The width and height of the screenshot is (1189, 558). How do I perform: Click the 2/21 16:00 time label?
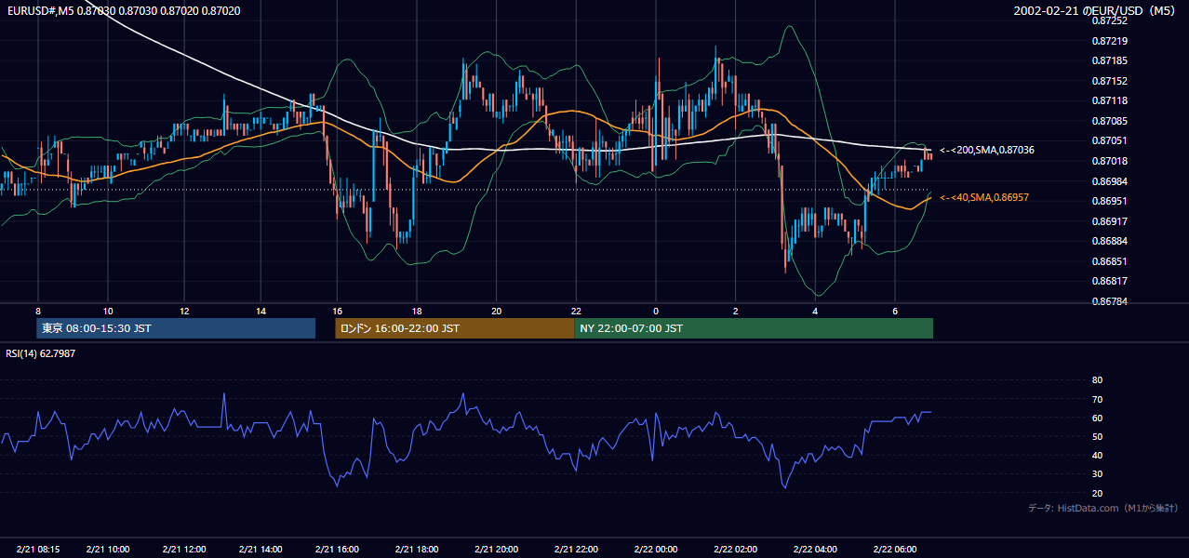(337, 549)
